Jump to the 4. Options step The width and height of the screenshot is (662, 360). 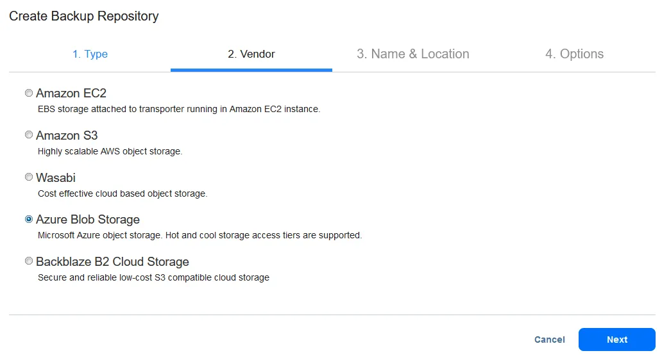[575, 54]
